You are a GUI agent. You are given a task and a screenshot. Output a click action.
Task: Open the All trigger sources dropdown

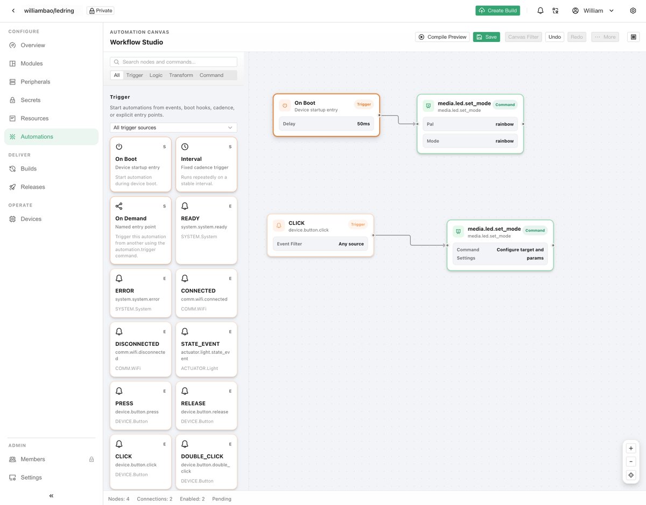click(x=173, y=127)
